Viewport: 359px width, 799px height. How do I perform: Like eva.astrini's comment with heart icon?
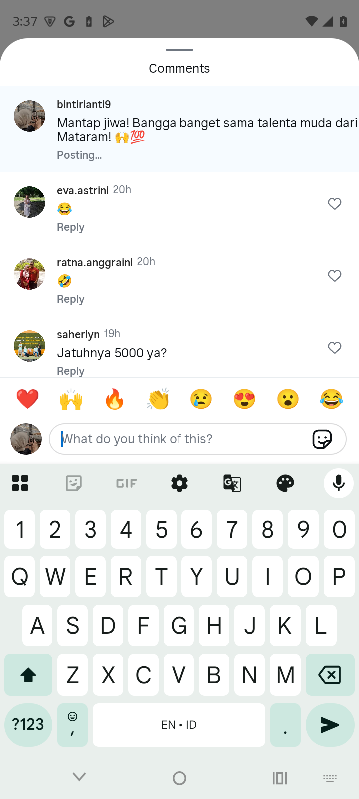(x=335, y=204)
